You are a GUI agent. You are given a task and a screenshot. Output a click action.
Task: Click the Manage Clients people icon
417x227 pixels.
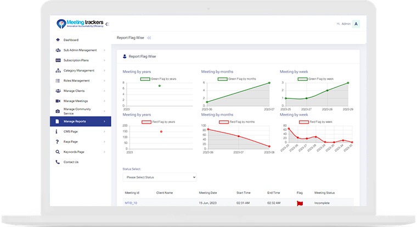coord(58,91)
